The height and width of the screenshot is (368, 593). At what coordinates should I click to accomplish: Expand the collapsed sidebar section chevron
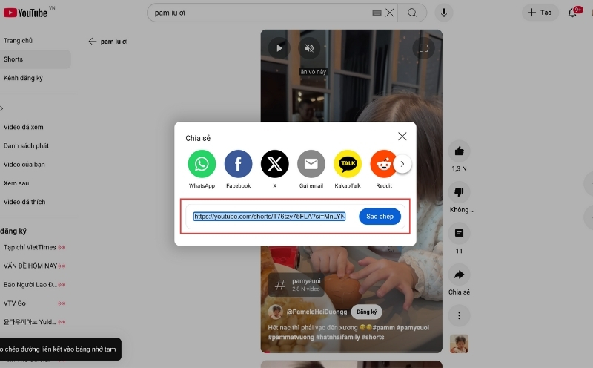pyautogui.click(x=2, y=108)
